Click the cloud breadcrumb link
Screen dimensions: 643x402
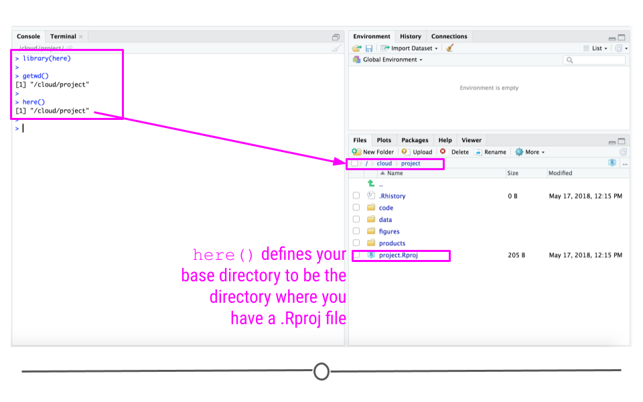click(x=384, y=163)
